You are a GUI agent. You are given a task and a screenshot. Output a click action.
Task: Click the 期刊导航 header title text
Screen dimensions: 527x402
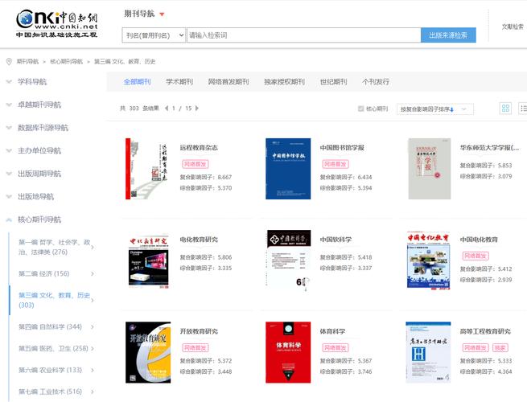[139, 14]
